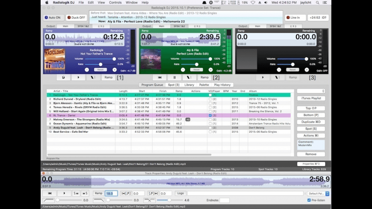Rewind to start in Track Properties

tap(50, 193)
